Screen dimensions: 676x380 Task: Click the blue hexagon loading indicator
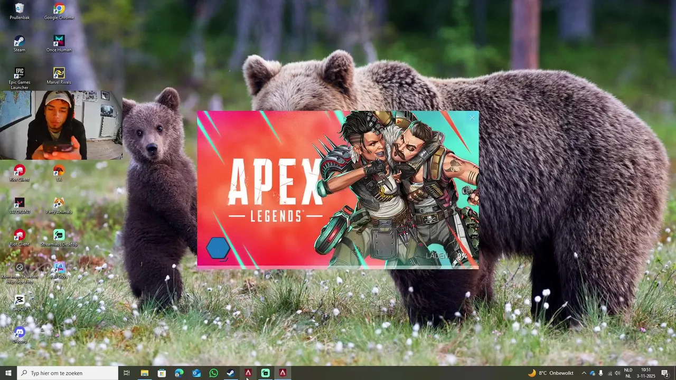[218, 248]
